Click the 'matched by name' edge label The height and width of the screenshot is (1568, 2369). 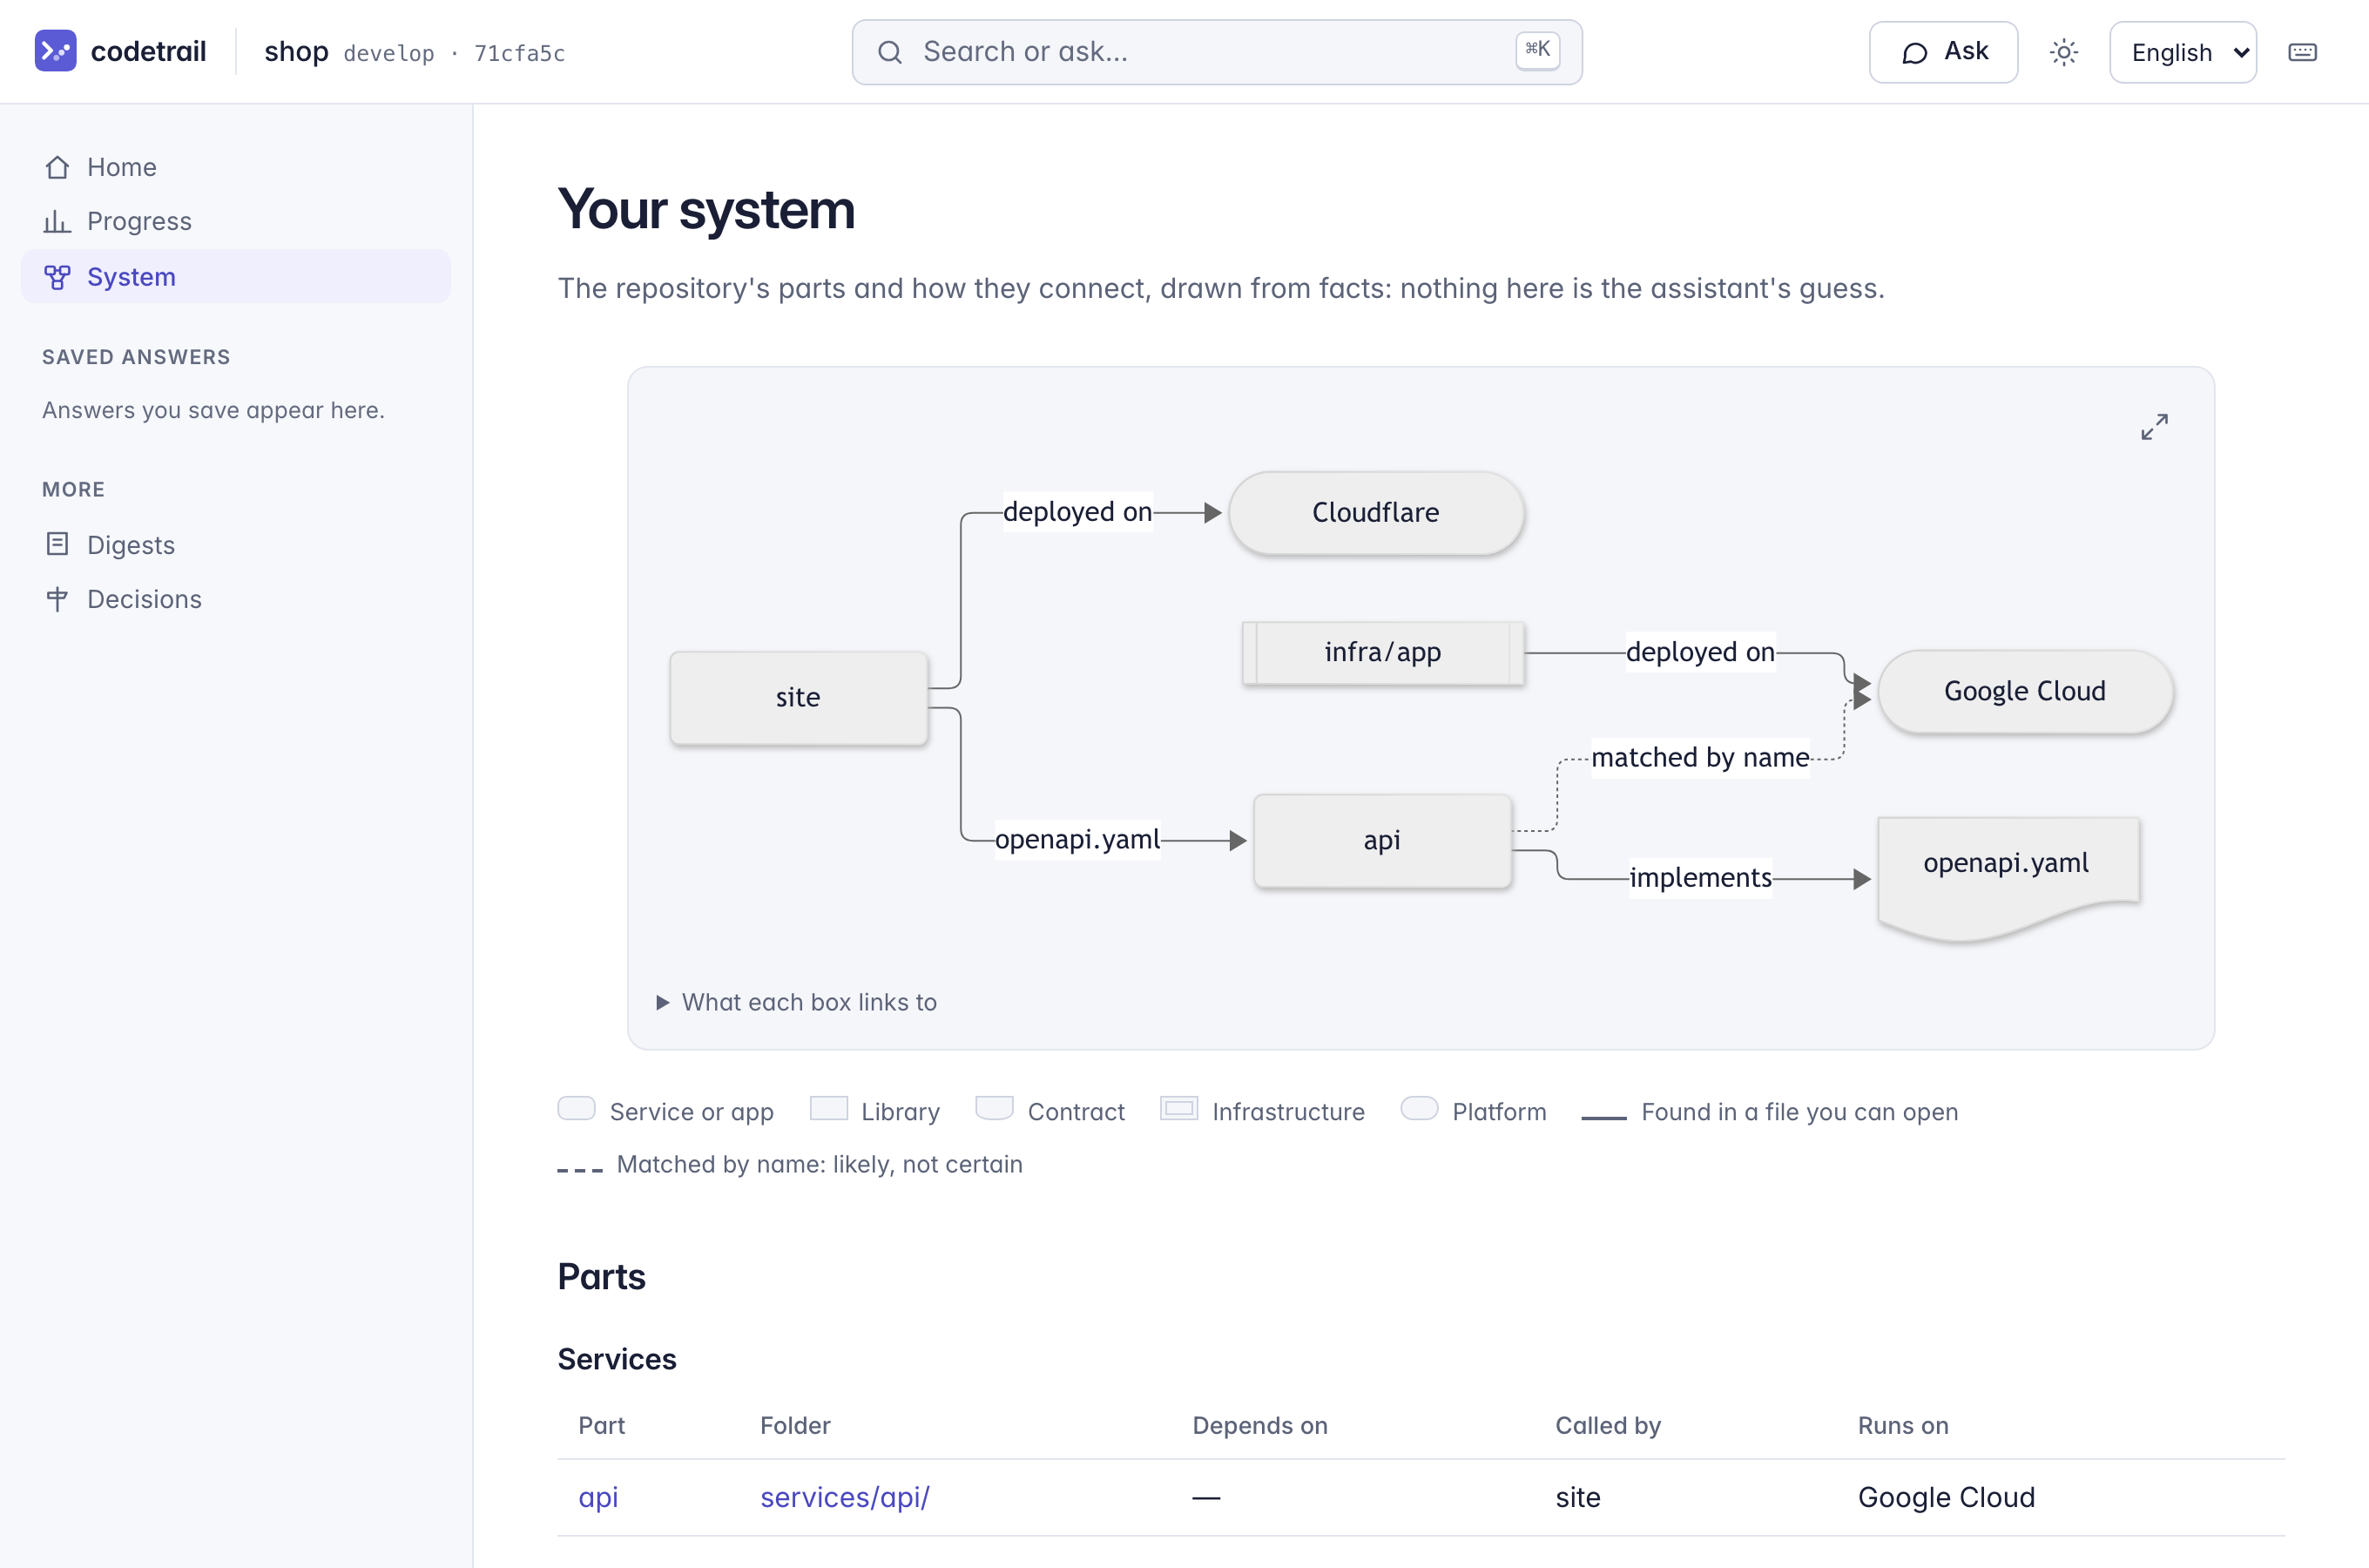click(x=1699, y=757)
